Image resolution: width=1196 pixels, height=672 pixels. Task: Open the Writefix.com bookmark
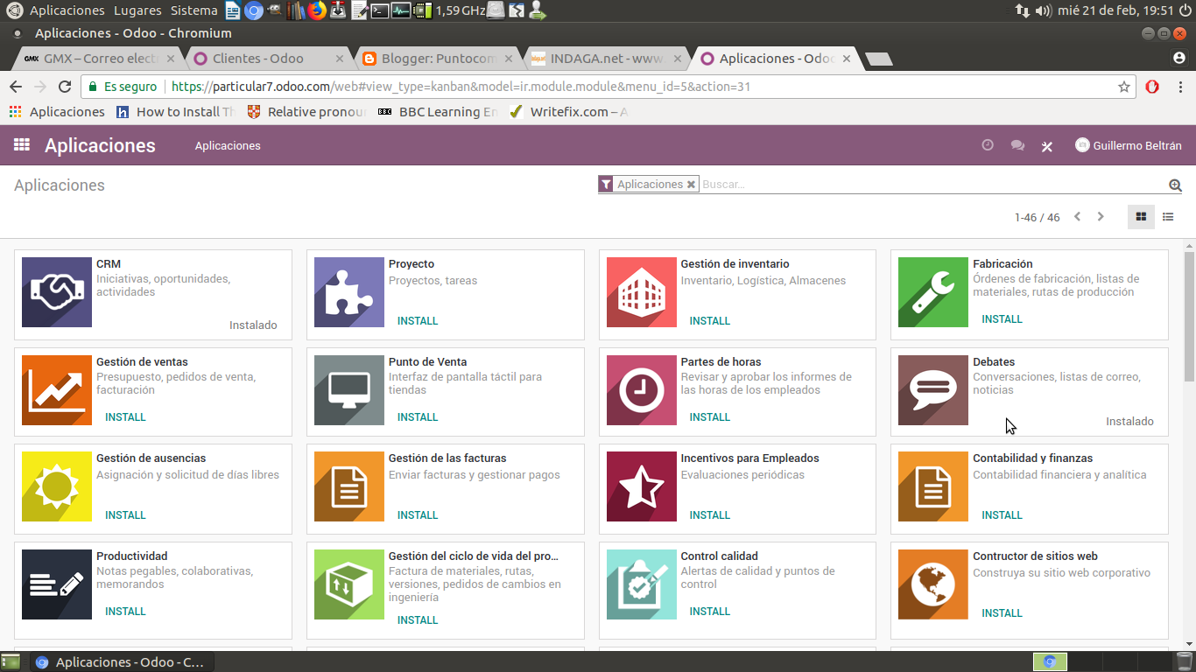click(568, 112)
